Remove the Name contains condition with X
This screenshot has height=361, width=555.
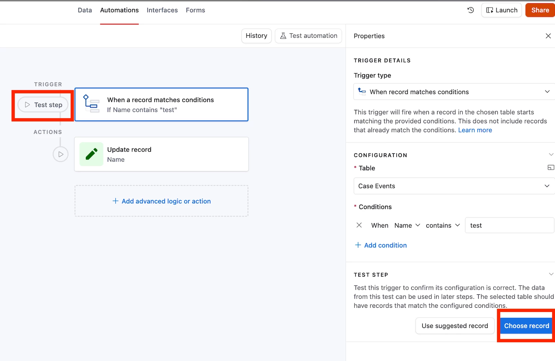(359, 225)
